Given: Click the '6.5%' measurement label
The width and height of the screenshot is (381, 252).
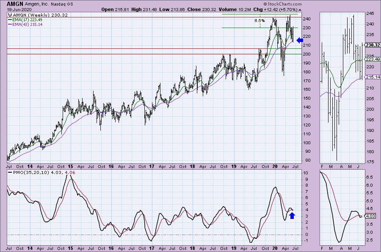Looking at the screenshot, I should 260,21.
